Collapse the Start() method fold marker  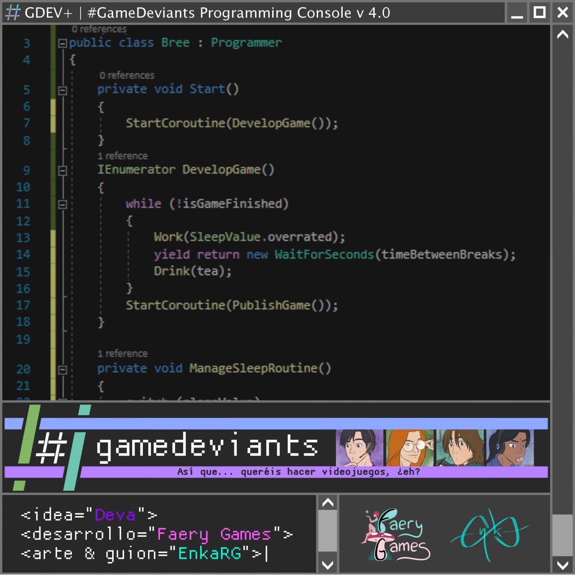pos(62,90)
